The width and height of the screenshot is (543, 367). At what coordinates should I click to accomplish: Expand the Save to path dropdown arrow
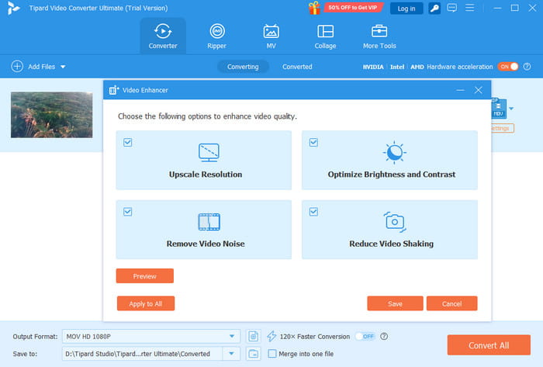(231, 354)
